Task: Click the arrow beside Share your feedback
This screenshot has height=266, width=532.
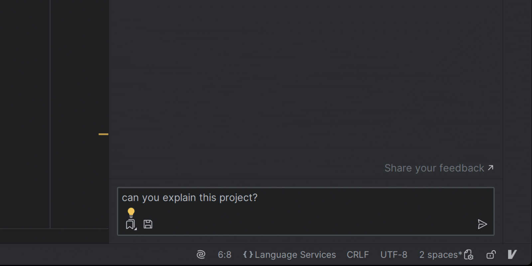Action: [x=491, y=168]
